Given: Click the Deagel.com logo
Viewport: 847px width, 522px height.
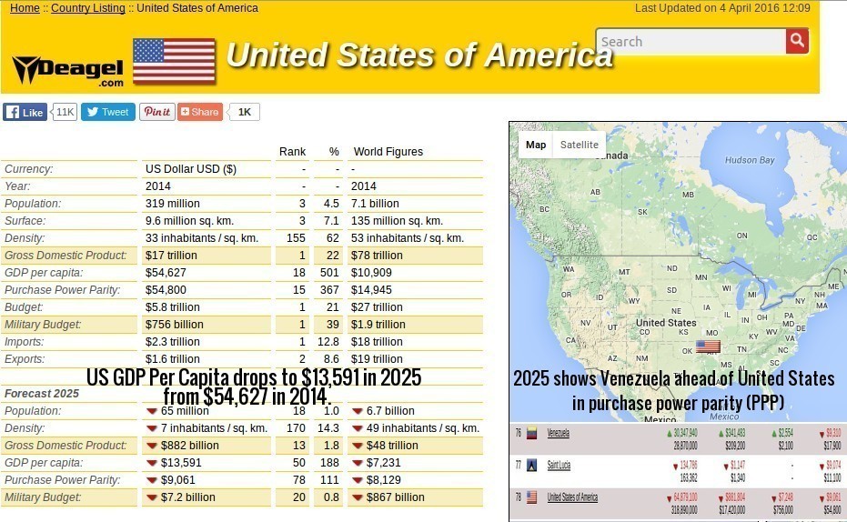Looking at the screenshot, I should coord(68,71).
